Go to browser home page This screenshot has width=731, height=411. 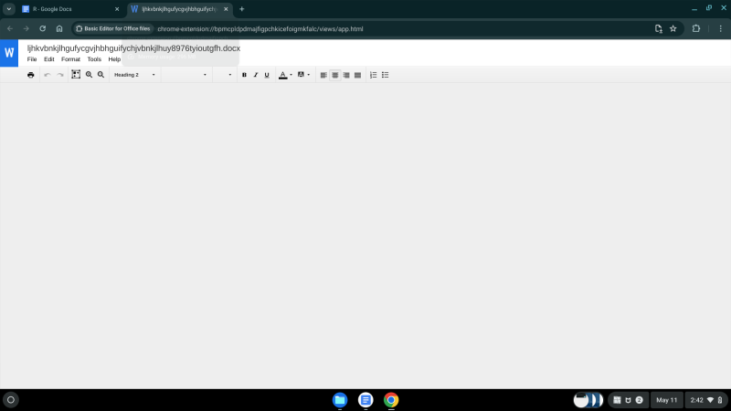59,28
